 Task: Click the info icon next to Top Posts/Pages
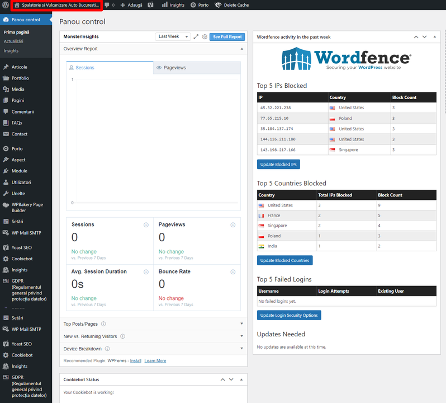[x=103, y=324]
